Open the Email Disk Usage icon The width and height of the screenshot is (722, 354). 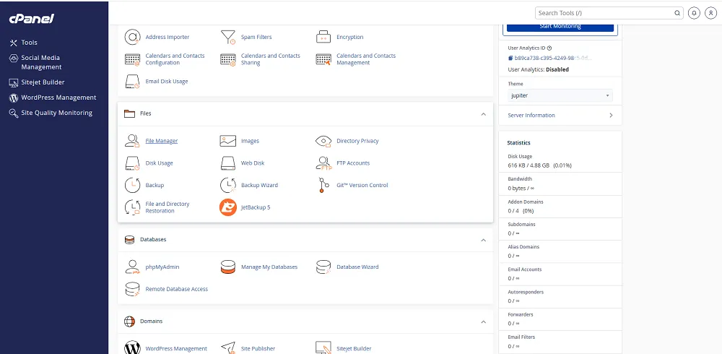(133, 81)
